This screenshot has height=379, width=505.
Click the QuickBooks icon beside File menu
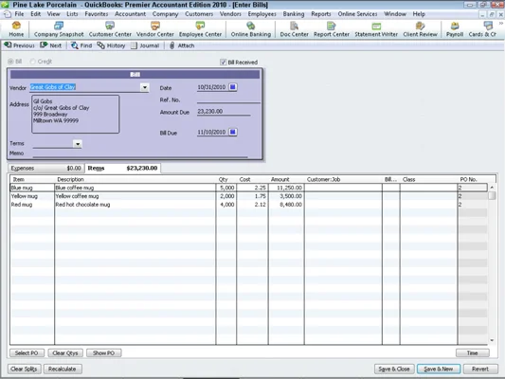8,14
